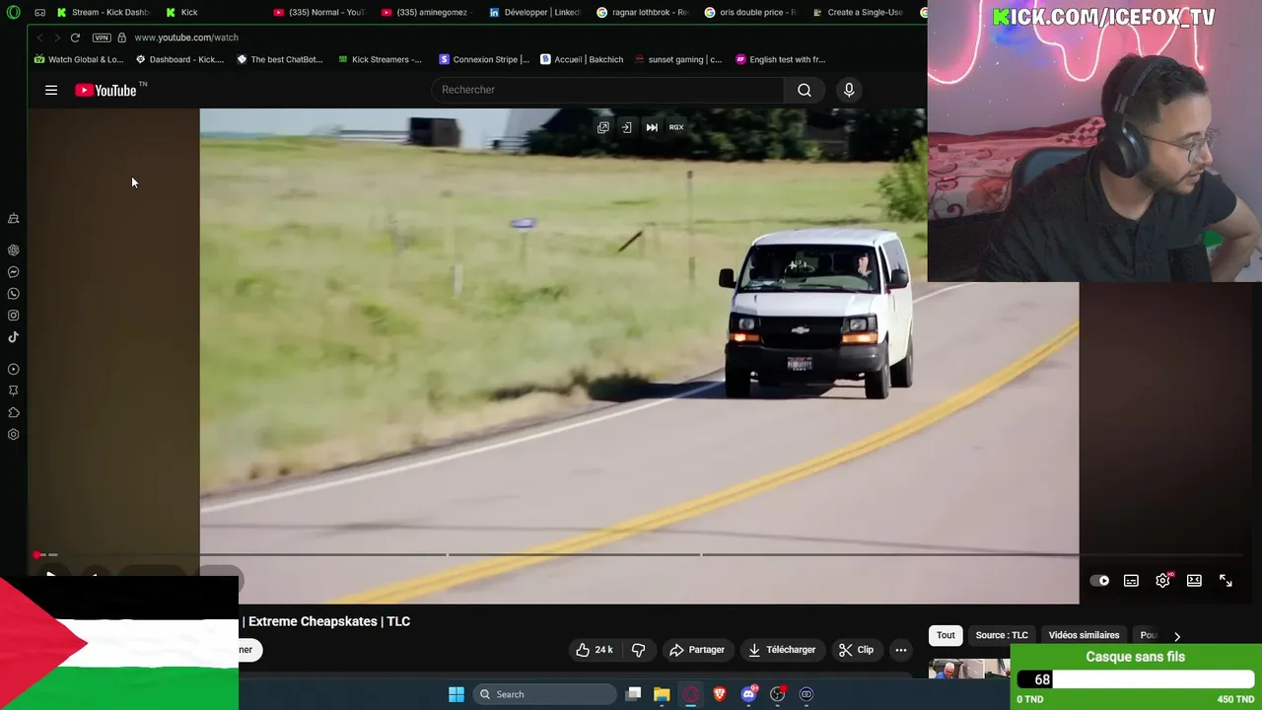
Task: Open WhatsApp in the Opera sidebar
Action: pos(14,294)
